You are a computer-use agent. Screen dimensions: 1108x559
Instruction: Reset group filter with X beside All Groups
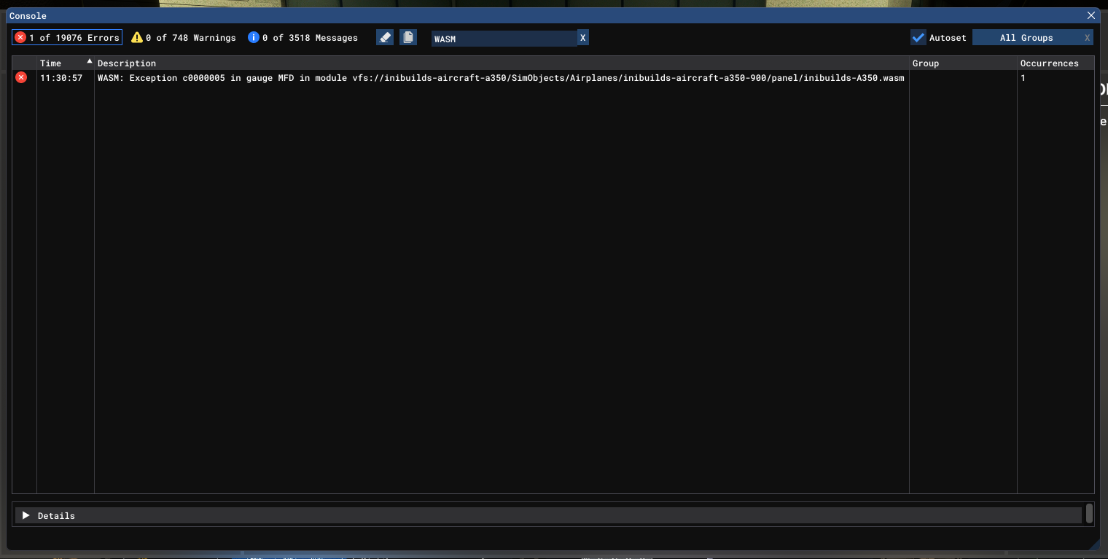pos(1087,38)
